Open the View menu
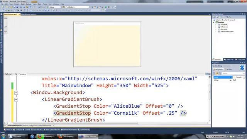The image size is (247, 139). click(11, 4)
